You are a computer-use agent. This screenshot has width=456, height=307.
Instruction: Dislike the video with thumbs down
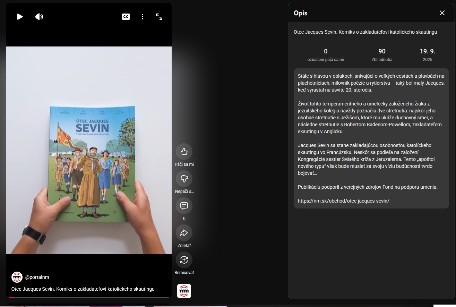pos(184,179)
